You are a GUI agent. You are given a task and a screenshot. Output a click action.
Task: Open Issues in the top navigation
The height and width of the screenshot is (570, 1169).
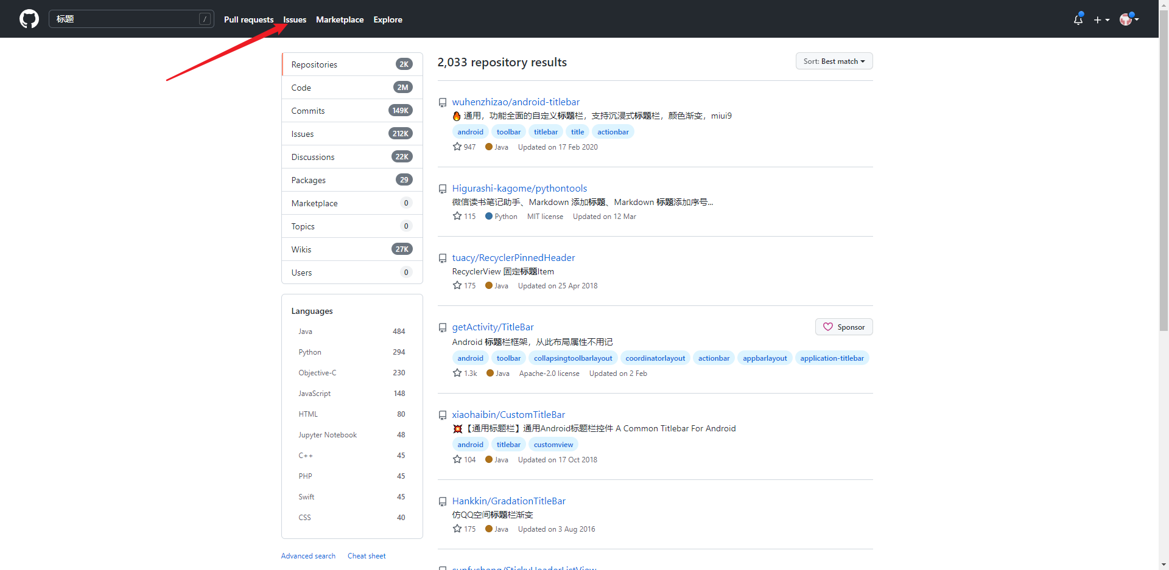pos(295,19)
